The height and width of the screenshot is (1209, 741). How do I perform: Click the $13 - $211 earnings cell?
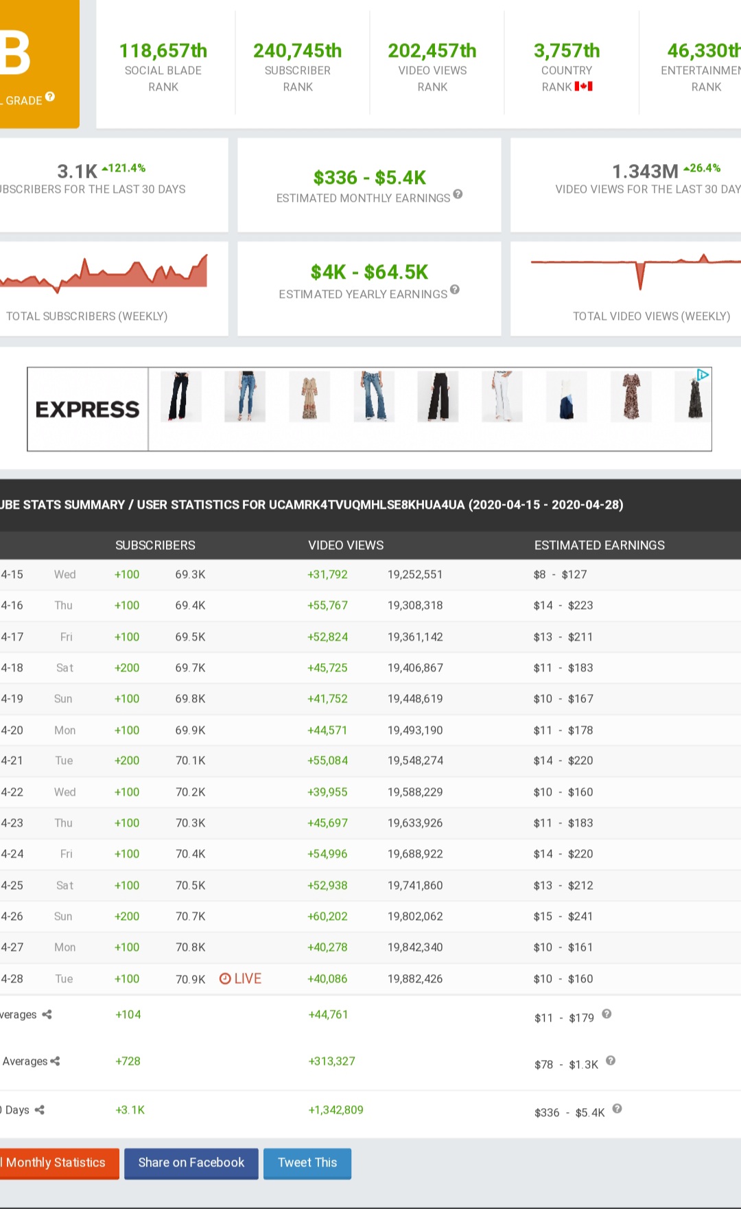pos(563,637)
